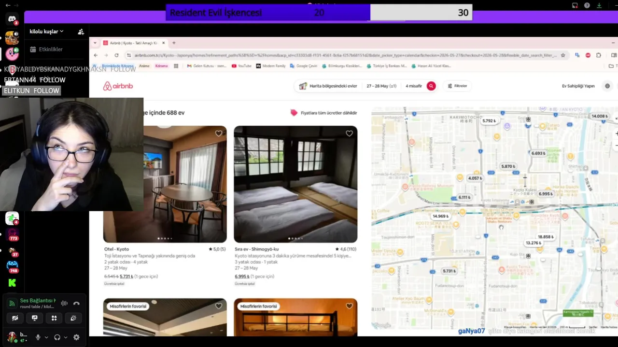Open the Discord server with 37 badge

click(x=12, y=251)
